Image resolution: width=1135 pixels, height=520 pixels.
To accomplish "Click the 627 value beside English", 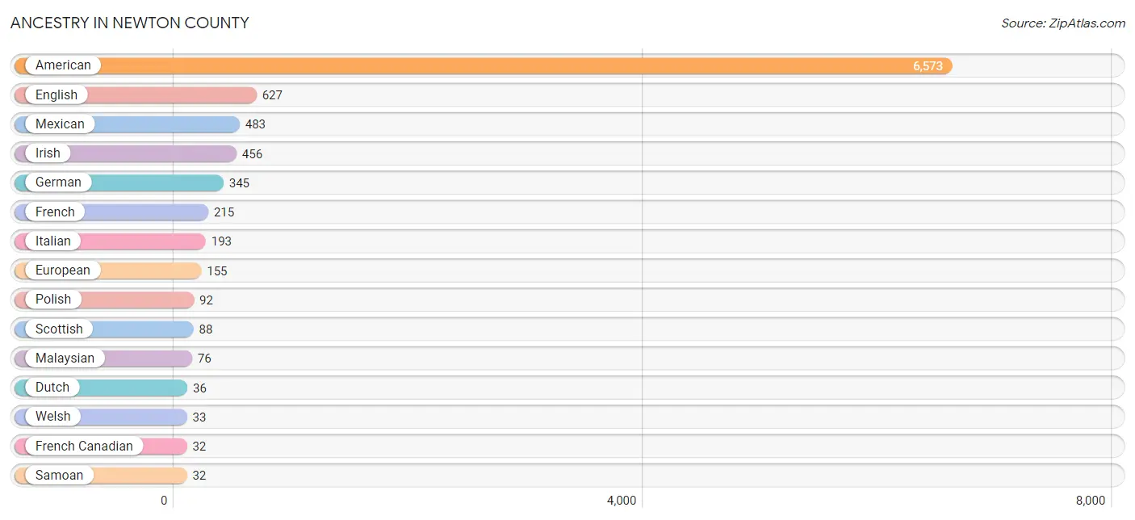I will (272, 95).
